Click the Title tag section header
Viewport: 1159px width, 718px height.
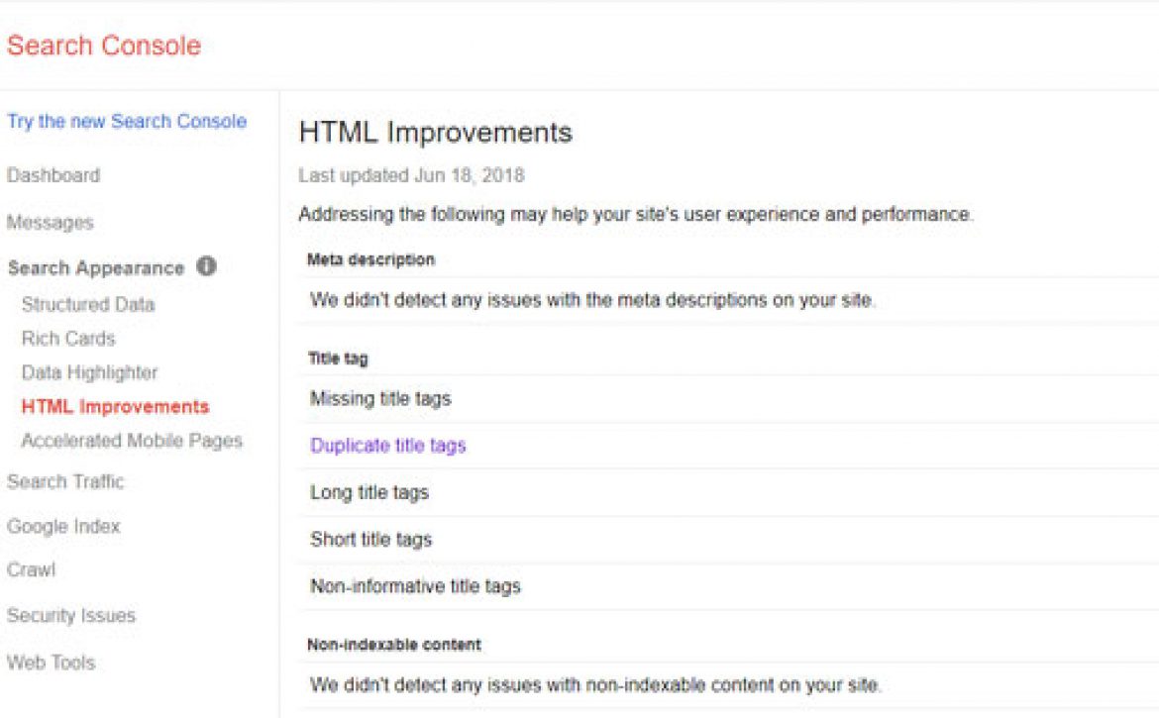click(338, 359)
